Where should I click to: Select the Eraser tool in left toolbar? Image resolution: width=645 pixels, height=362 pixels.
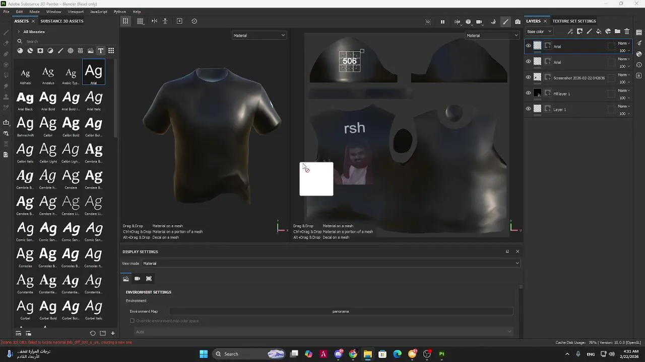(6, 43)
